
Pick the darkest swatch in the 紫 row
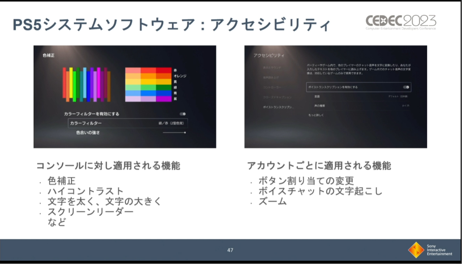164,99
